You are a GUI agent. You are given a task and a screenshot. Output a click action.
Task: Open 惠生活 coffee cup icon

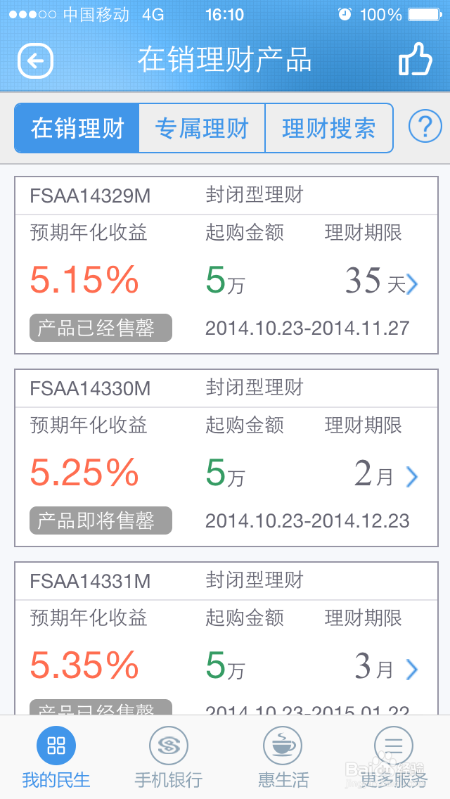click(283, 746)
